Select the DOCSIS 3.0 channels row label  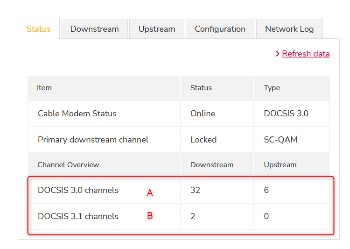tap(78, 190)
